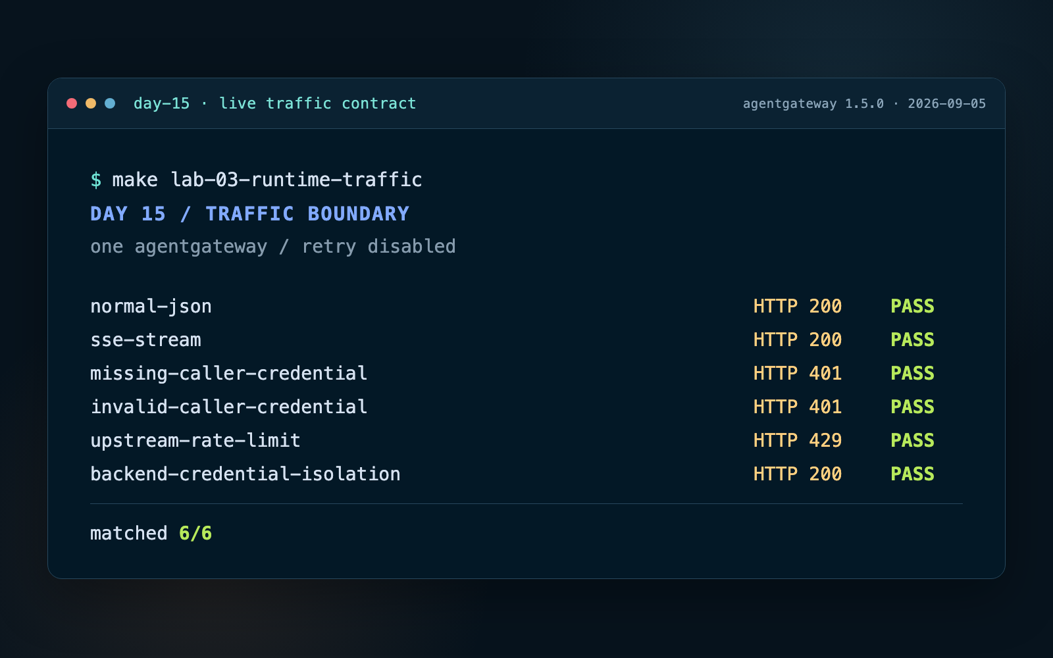
Task: Click 'one agentgateway / retry disabled' line
Action: (273, 247)
